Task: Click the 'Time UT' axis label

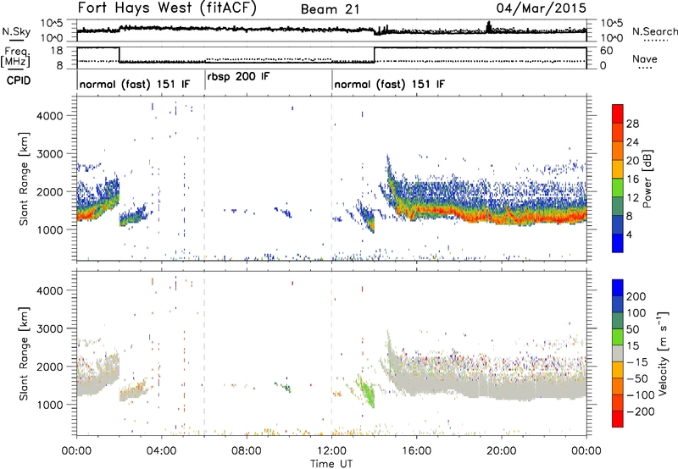Action: point(331,464)
